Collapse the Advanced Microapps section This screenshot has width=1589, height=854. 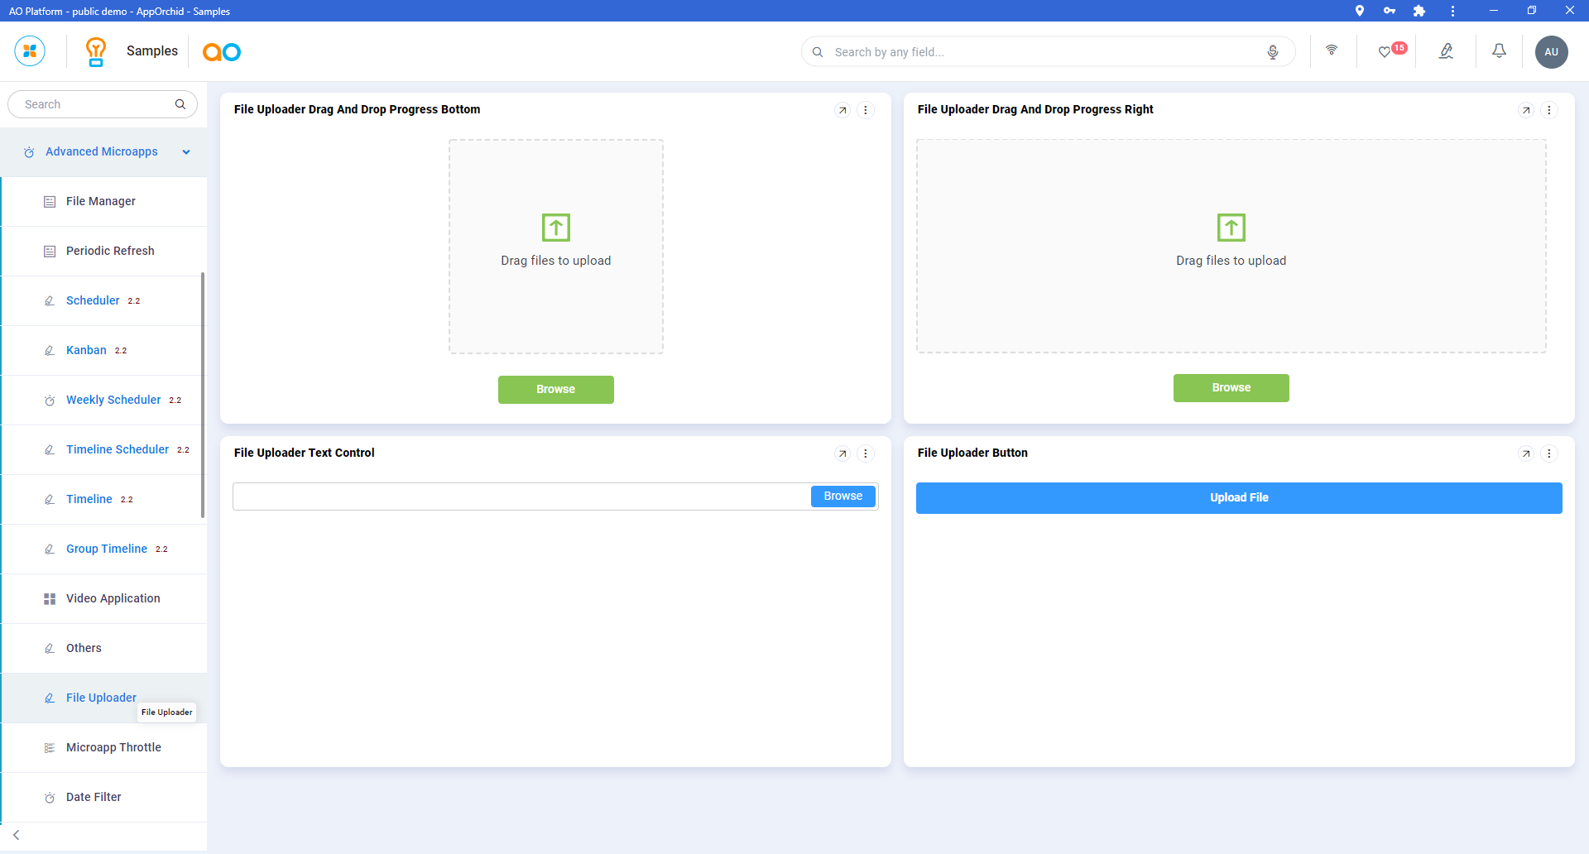click(x=186, y=152)
